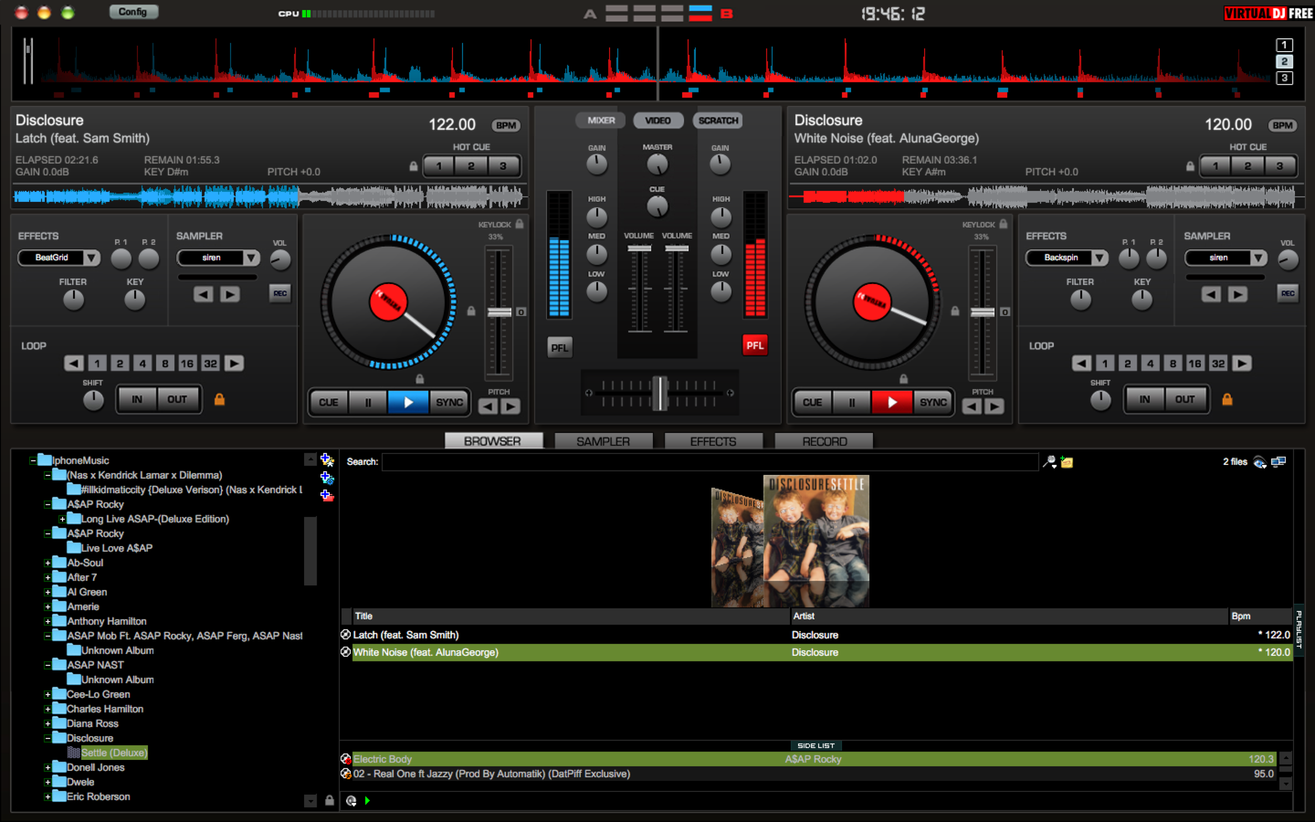Toggle right deck keylock padlock
The width and height of the screenshot is (1315, 822).
(1004, 224)
